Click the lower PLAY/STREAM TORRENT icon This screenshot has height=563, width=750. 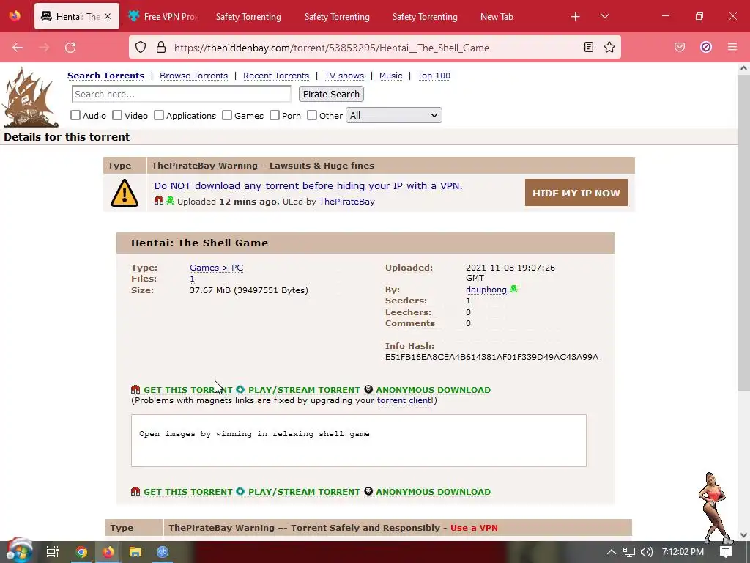point(240,491)
